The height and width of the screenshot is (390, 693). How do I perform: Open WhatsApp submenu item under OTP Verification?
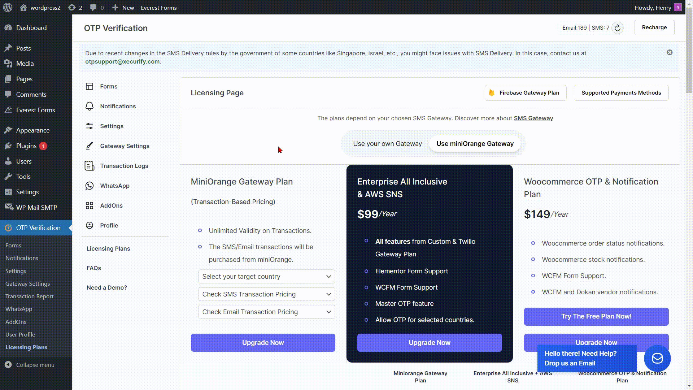coord(19,309)
